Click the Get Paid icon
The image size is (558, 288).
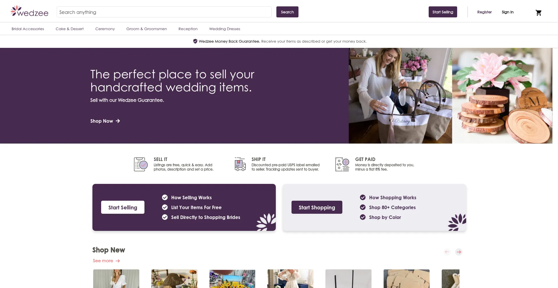pos(342,164)
